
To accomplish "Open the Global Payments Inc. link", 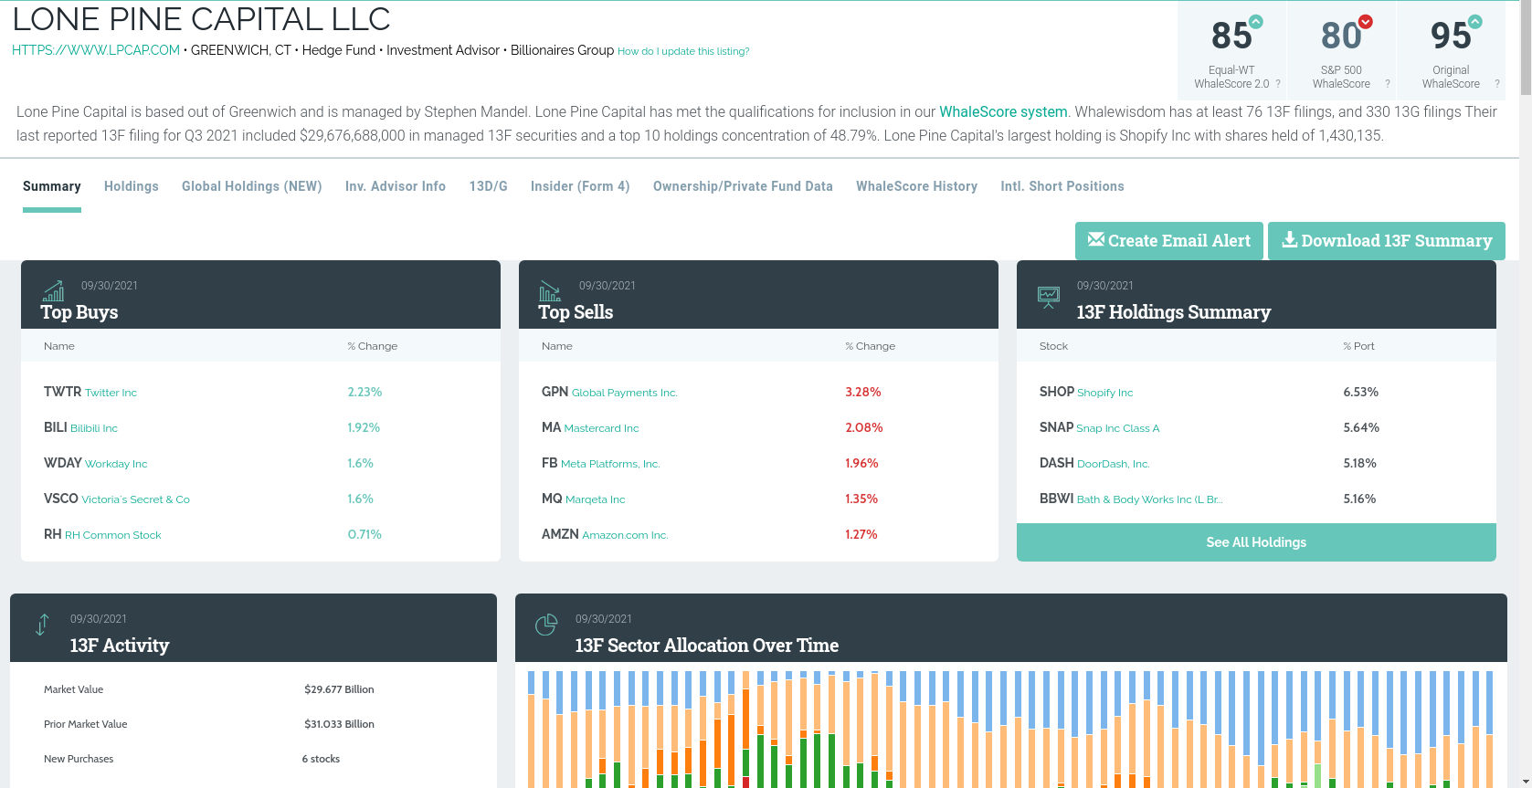I will tap(625, 393).
